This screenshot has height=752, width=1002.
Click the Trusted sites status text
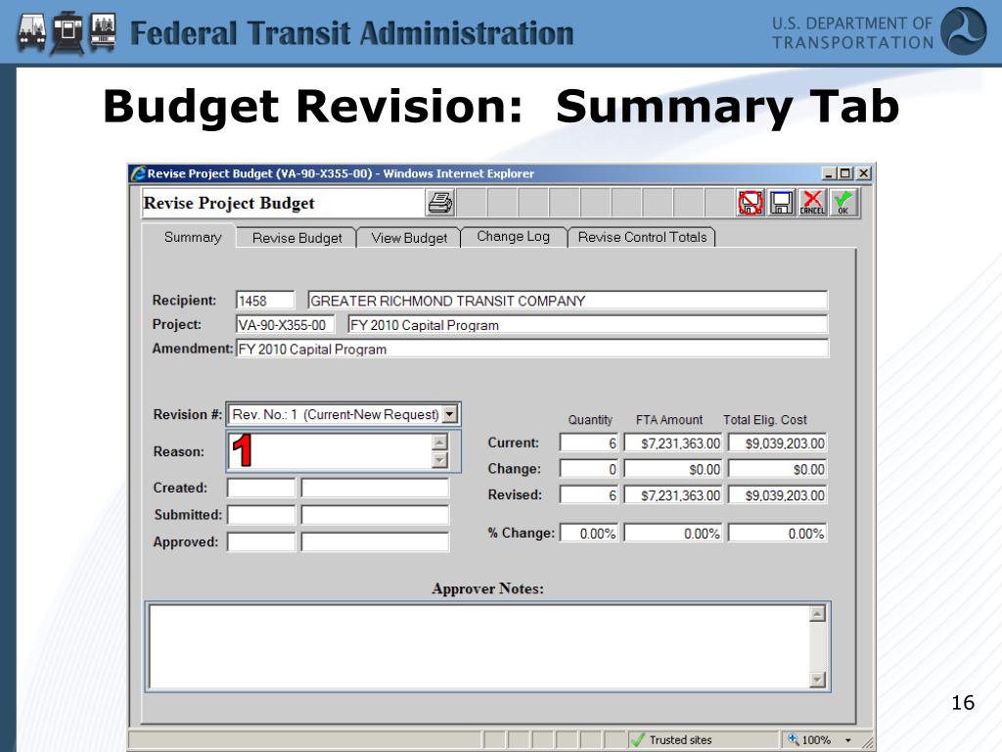[x=681, y=740]
